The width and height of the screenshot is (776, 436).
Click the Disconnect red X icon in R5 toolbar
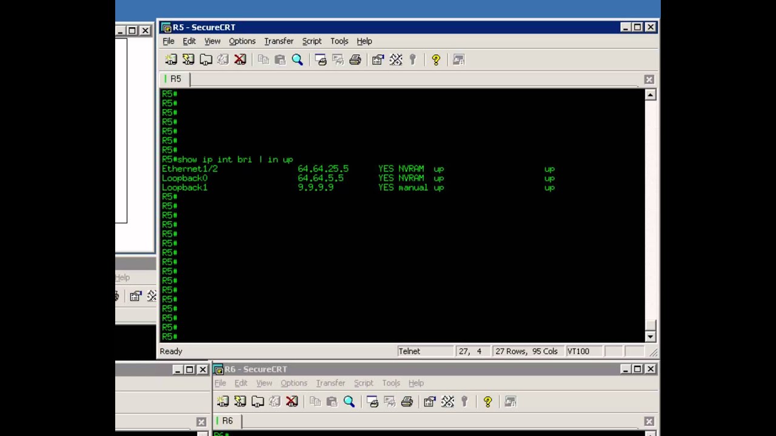pos(240,59)
